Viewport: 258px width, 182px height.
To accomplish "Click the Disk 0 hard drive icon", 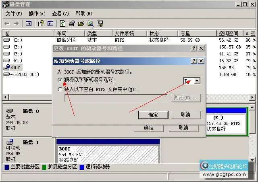I will tap(10, 111).
